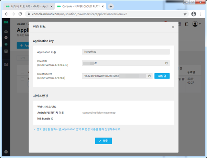Open a new browser tab
The image size is (207, 158).
[111, 6]
